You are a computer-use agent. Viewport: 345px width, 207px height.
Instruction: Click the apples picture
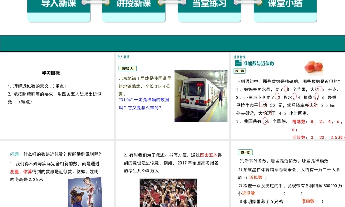click(x=314, y=67)
